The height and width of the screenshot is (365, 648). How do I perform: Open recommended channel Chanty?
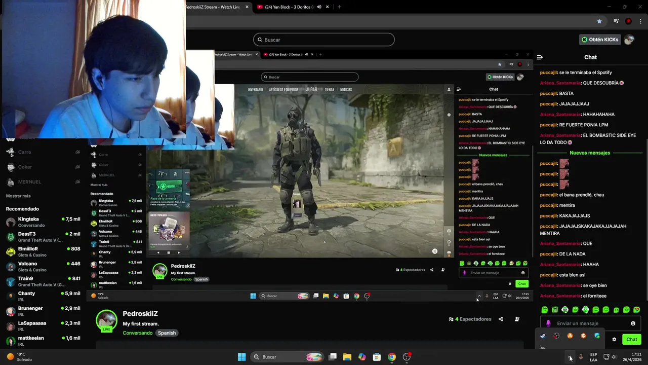coord(43,297)
